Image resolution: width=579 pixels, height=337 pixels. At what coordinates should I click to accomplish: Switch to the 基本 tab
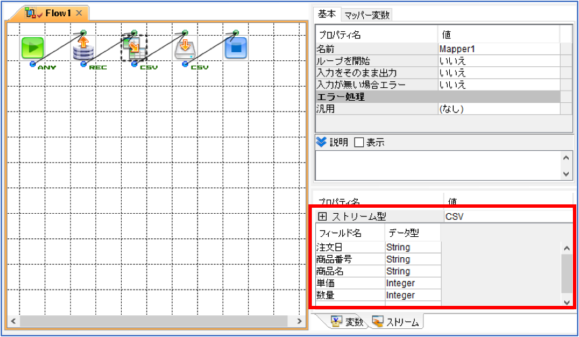pyautogui.click(x=327, y=14)
